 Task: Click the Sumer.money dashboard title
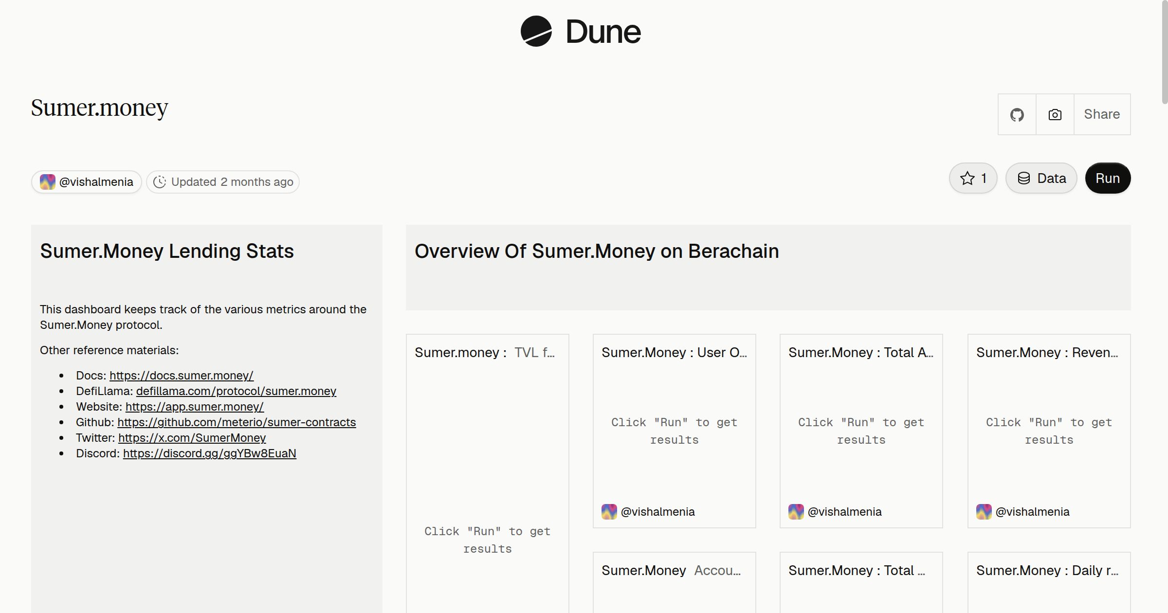point(99,108)
